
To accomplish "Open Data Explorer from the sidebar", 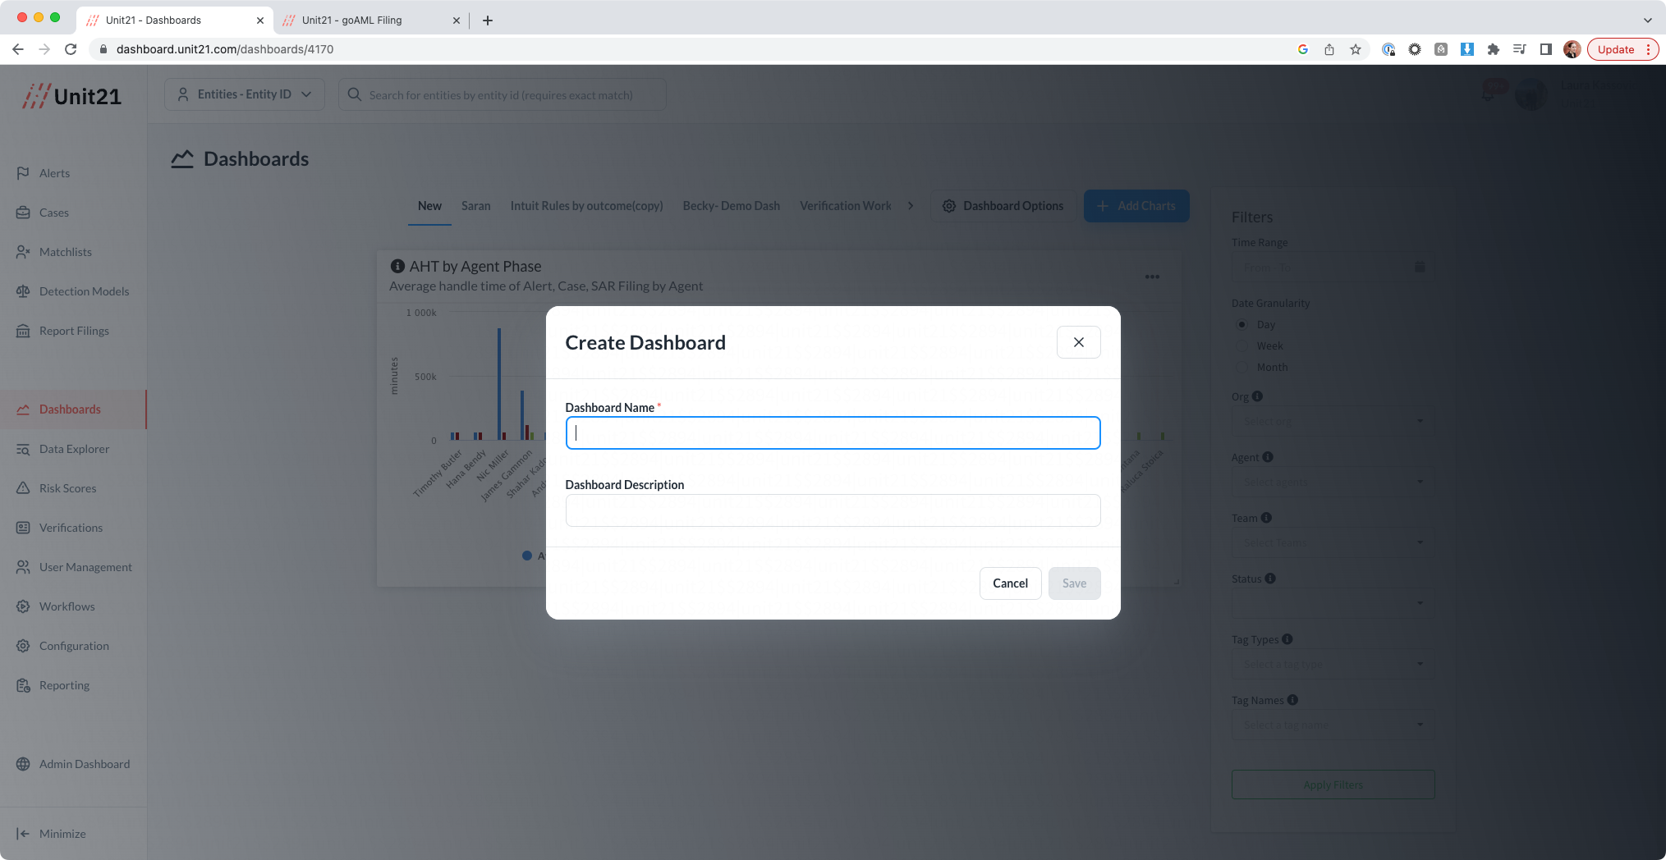I will click(74, 449).
